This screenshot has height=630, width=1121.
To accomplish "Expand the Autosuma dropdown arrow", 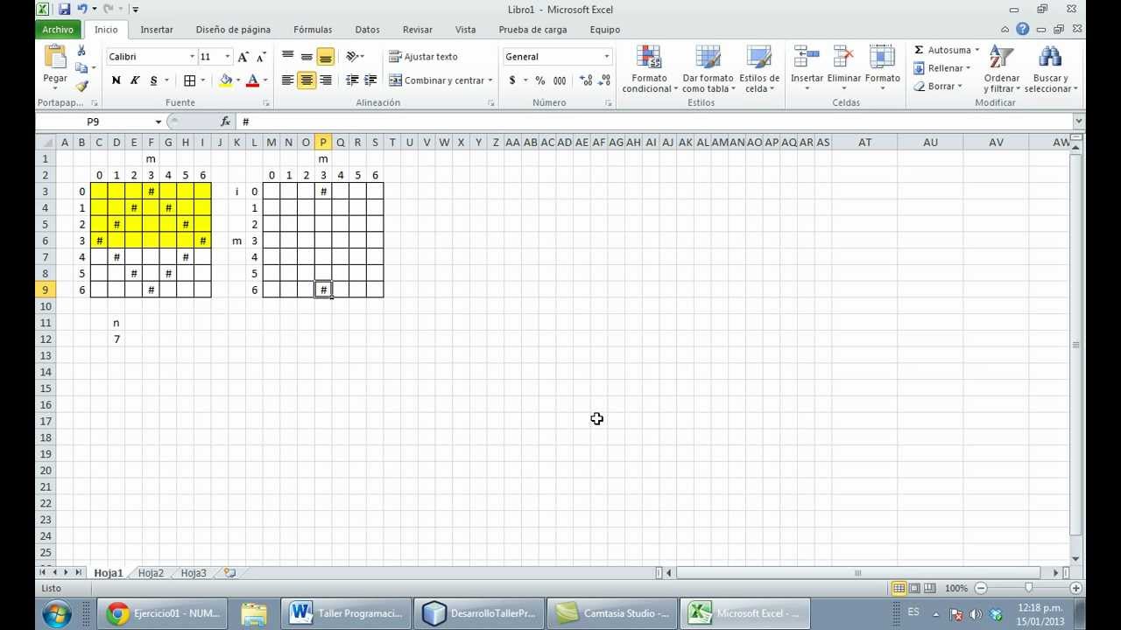I will click(x=977, y=51).
